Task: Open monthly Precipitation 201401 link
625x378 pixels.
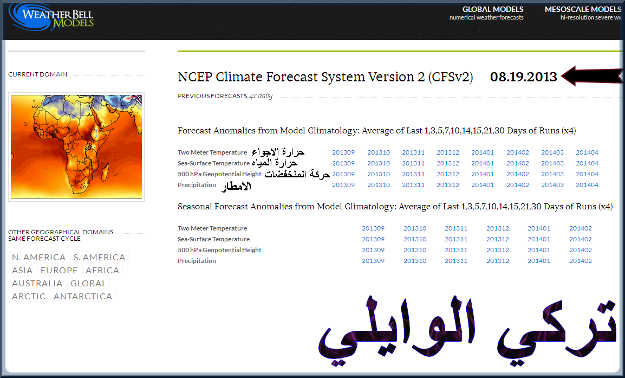Action: (483, 185)
